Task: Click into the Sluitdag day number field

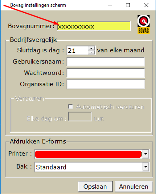Action: coord(78,50)
